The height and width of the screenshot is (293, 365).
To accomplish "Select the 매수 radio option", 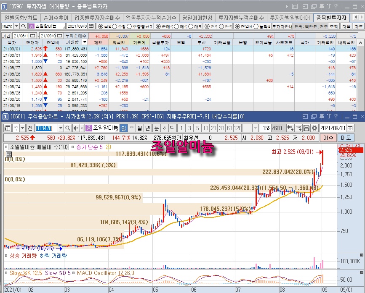I will (x=176, y=26).
